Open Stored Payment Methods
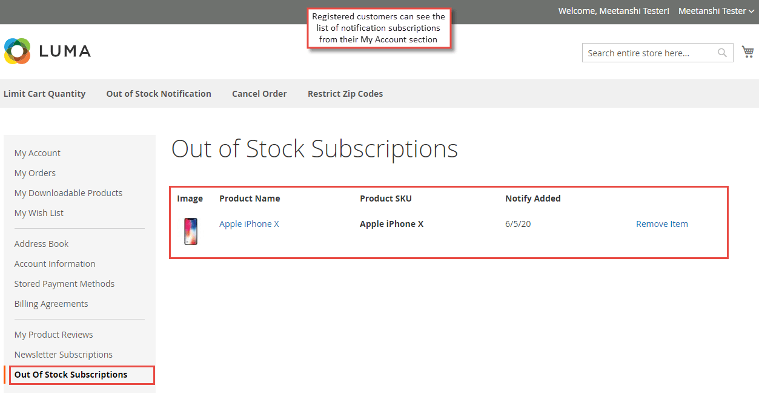This screenshot has height=397, width=759. (64, 284)
